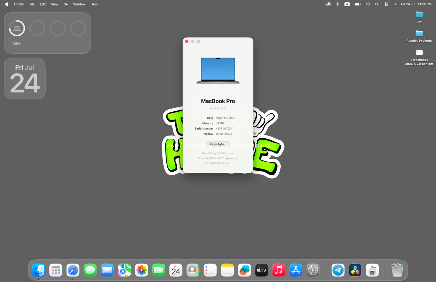Open DaVinci Resolve from the Dock

coord(355,270)
